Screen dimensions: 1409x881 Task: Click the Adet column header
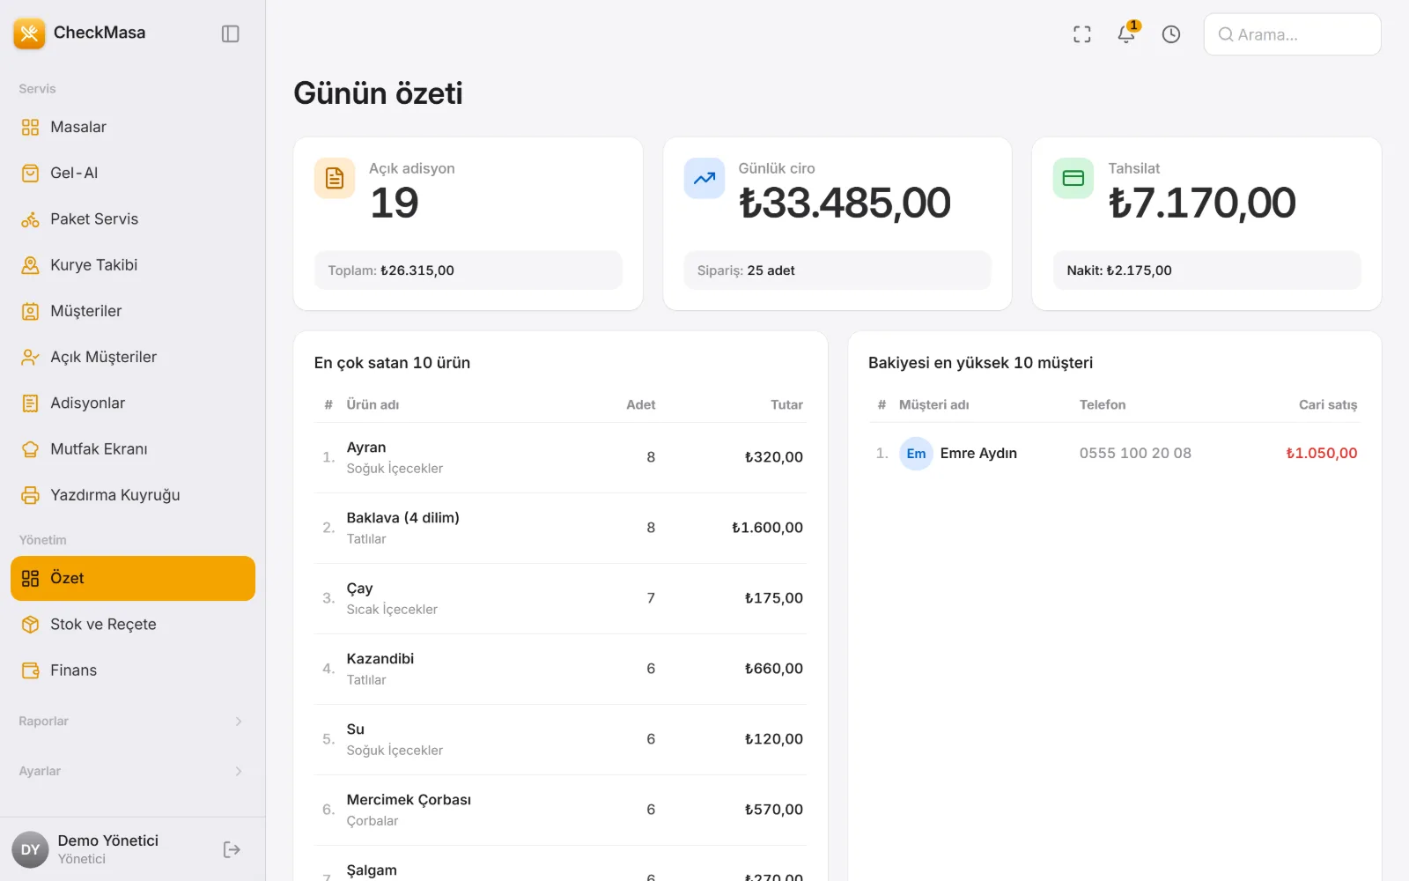640,404
